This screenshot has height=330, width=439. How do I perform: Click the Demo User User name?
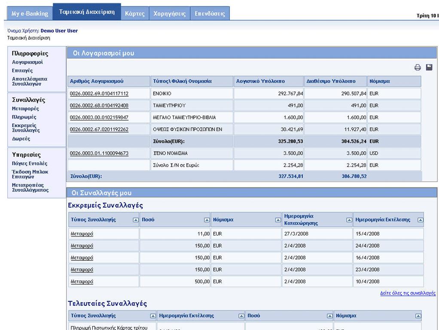[x=59, y=31]
